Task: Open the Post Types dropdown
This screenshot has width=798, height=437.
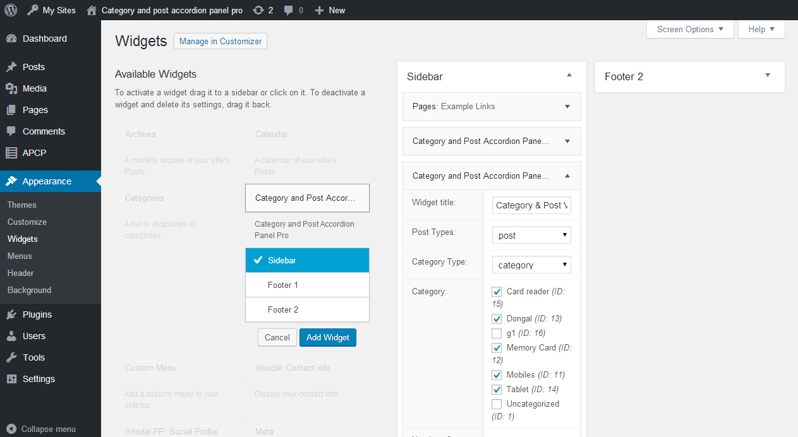Action: pos(531,236)
